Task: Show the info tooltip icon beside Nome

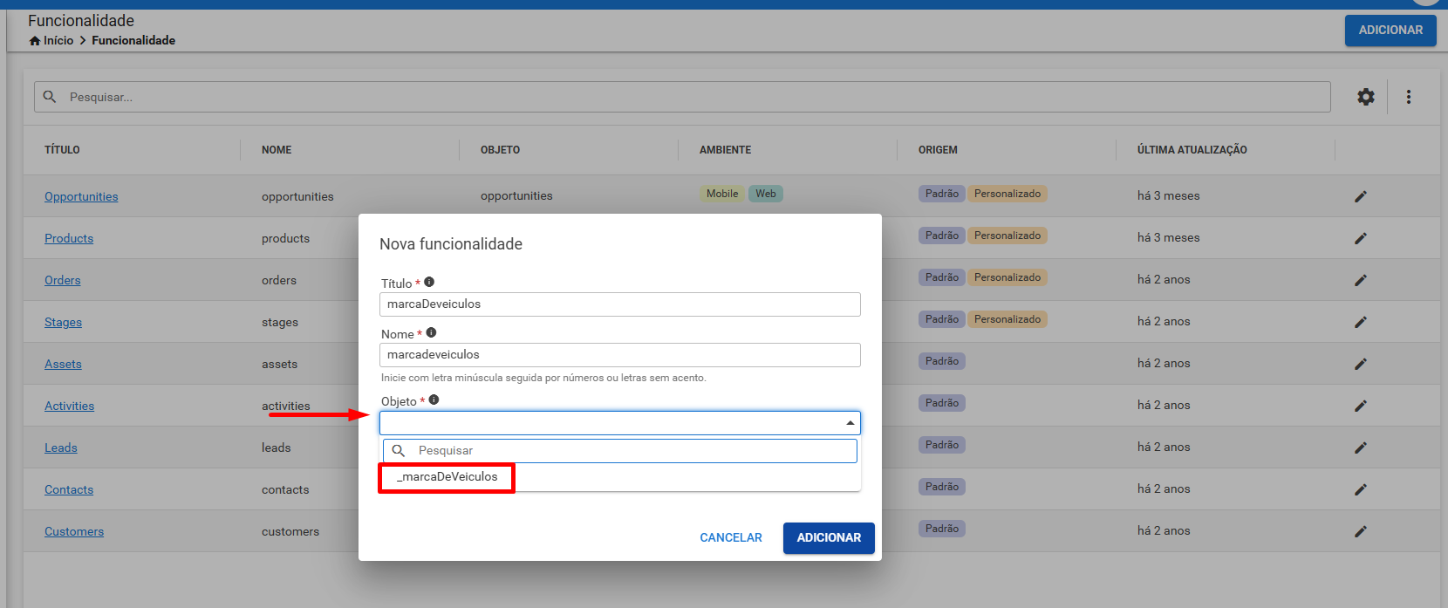Action: tap(431, 332)
